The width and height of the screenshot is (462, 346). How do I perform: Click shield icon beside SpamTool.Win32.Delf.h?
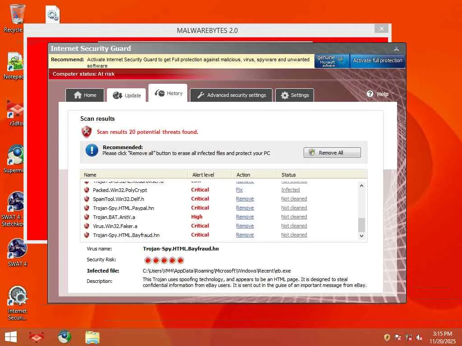click(87, 199)
